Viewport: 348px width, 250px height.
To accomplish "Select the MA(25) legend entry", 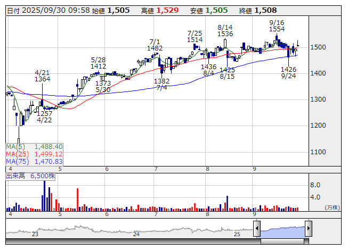I will pyautogui.click(x=35, y=154).
